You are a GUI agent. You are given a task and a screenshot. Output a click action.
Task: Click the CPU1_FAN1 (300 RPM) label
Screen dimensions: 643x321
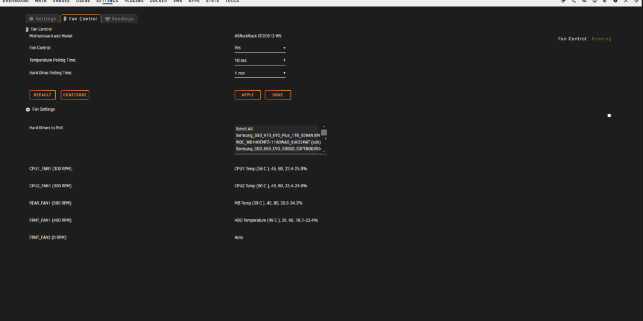[51, 169]
